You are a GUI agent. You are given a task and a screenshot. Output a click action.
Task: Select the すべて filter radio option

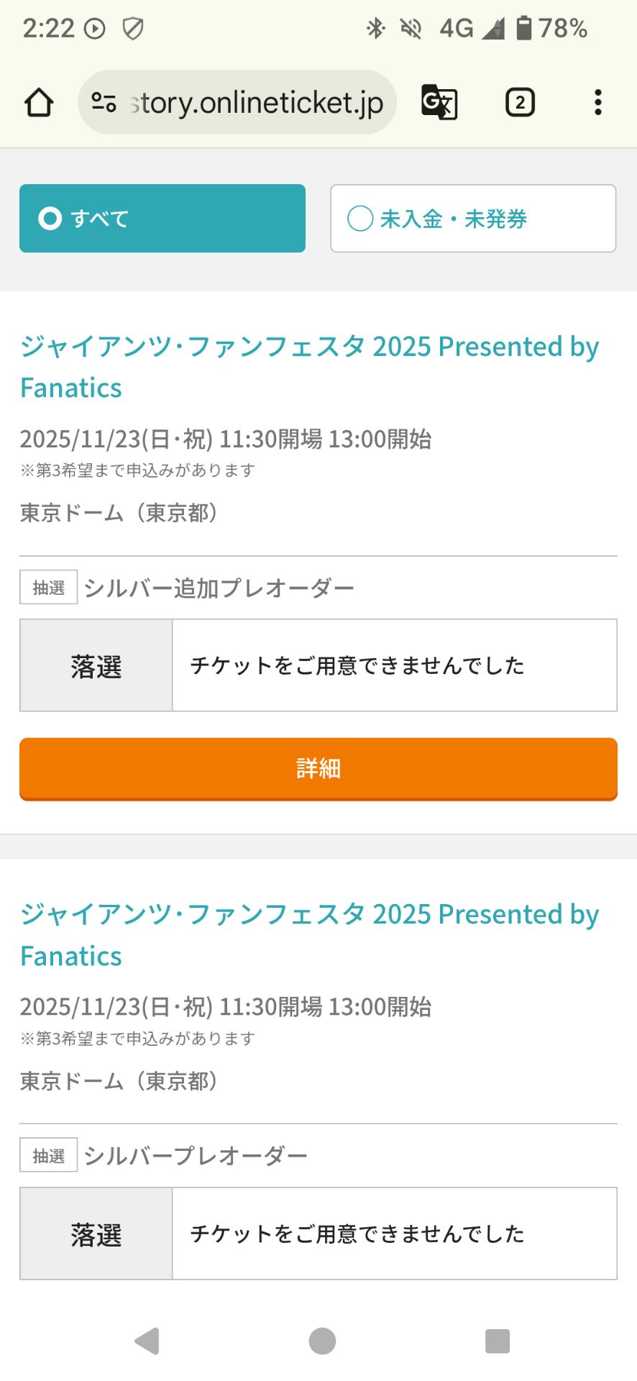[162, 219]
